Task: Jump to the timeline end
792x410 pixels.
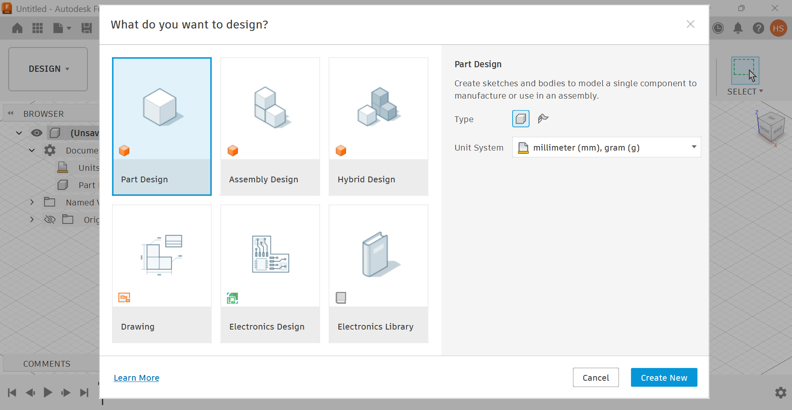Action: coord(84,393)
